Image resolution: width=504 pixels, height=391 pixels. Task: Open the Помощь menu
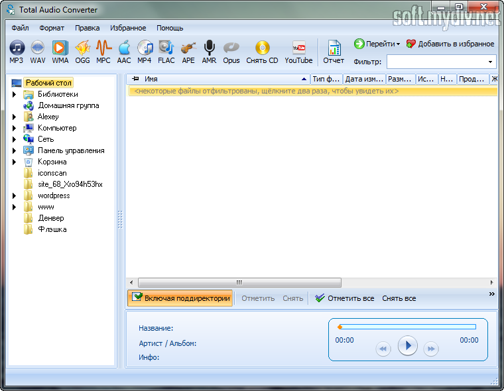coord(170,28)
